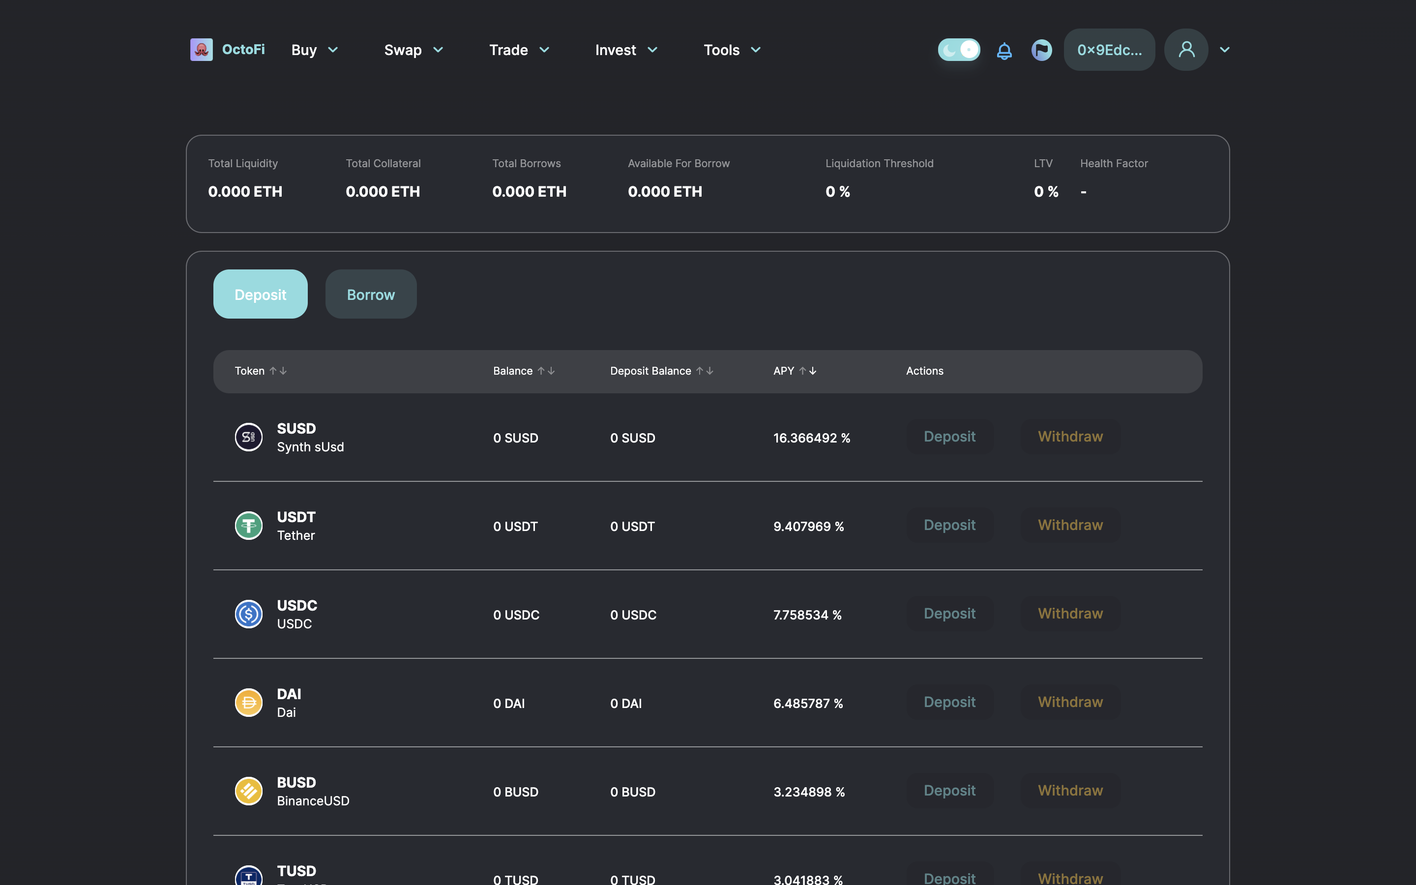Click the DAI token icon
1416x885 pixels.
tap(249, 703)
